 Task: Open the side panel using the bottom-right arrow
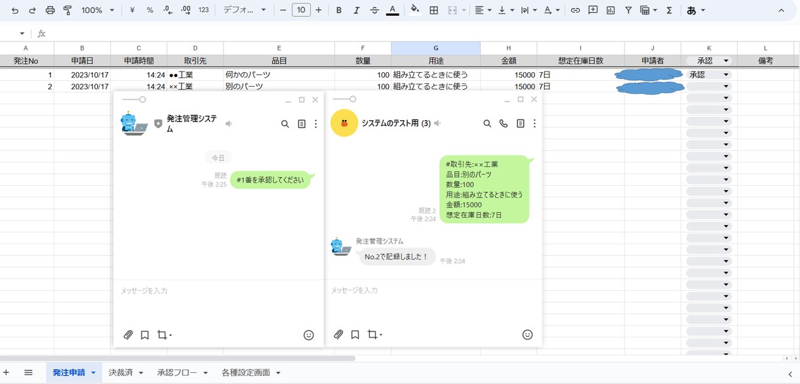click(x=790, y=373)
